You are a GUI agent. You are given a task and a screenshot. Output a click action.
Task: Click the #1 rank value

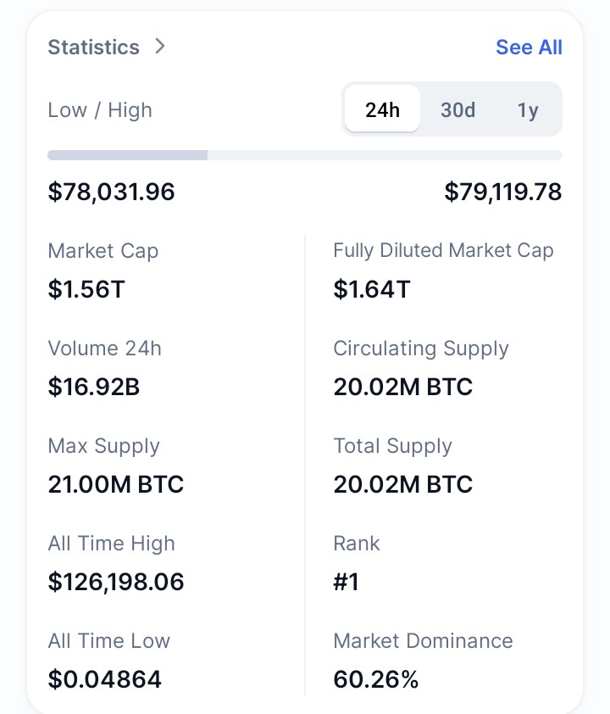pyautogui.click(x=347, y=582)
